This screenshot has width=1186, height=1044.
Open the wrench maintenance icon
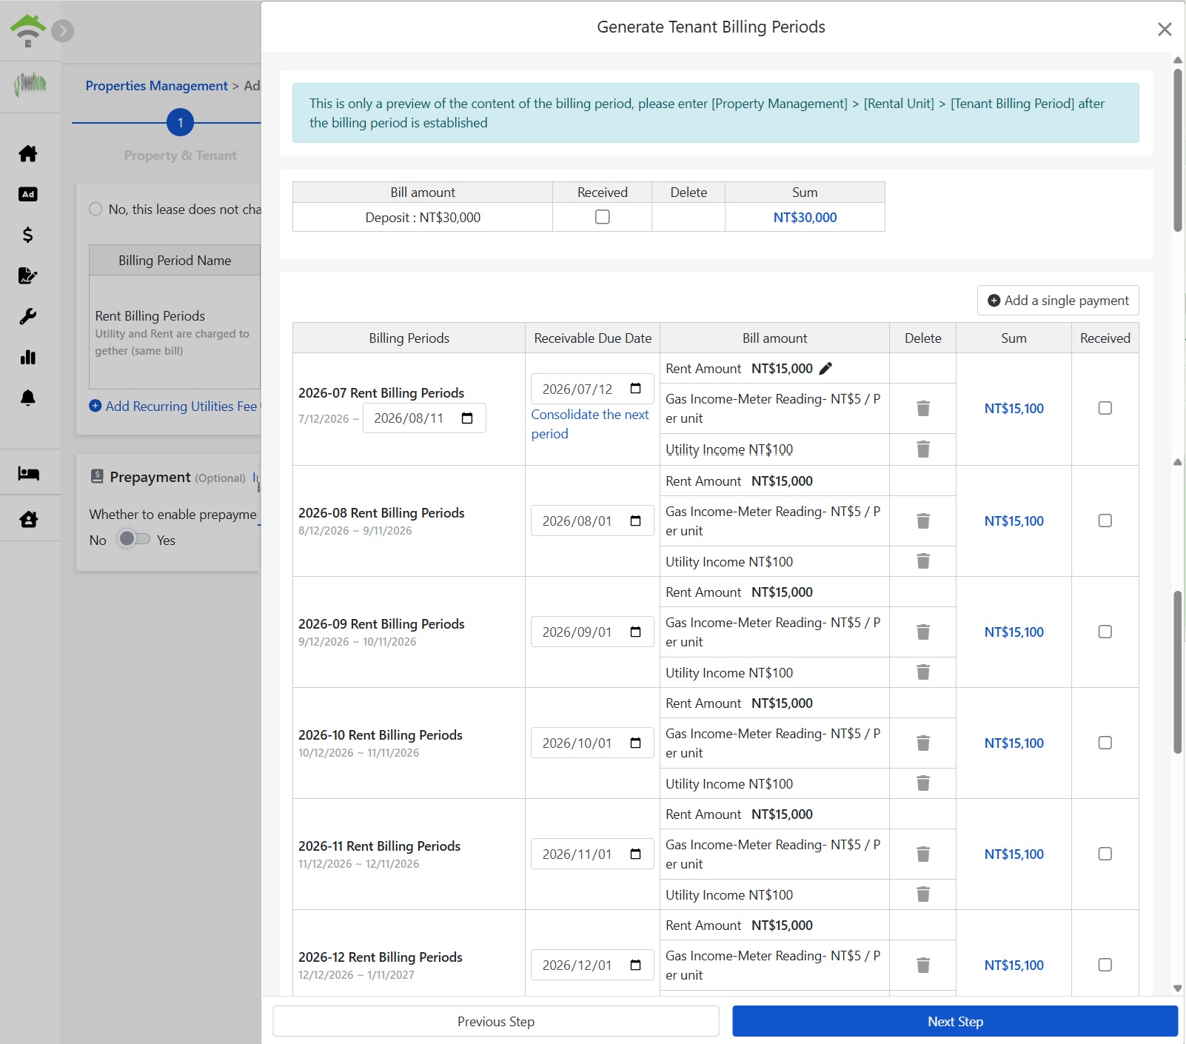pyautogui.click(x=28, y=316)
